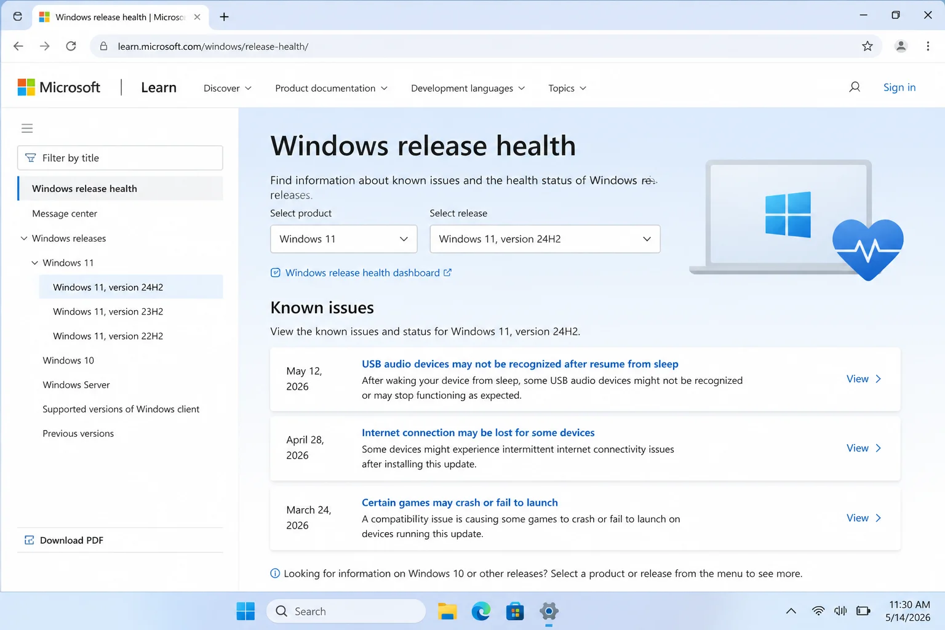Collapse the table of contents hamburger icon
Image resolution: width=945 pixels, height=630 pixels.
(x=27, y=128)
